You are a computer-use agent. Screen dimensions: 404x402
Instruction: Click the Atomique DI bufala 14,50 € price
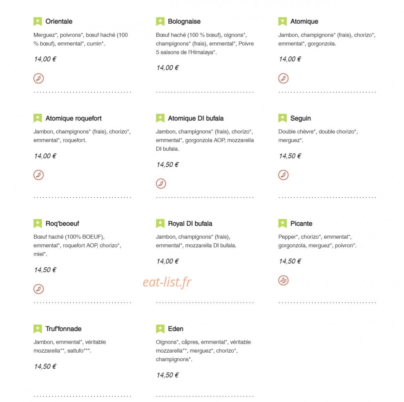pyautogui.click(x=167, y=165)
